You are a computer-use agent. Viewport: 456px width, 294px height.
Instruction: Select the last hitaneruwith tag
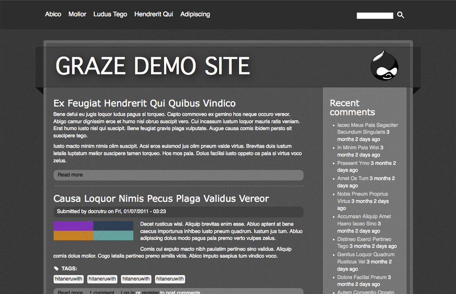170,279
